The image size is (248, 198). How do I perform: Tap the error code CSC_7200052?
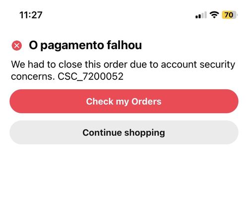click(90, 76)
